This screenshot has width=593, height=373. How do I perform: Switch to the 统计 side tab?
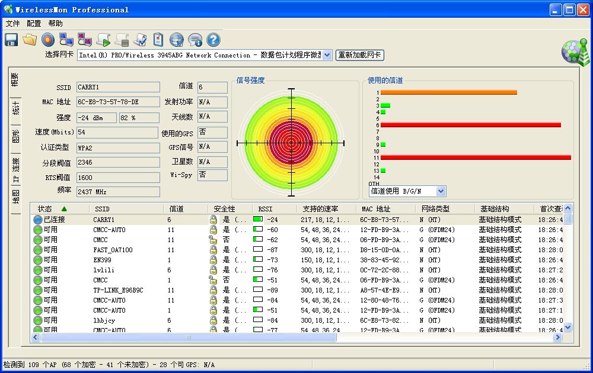coord(16,109)
